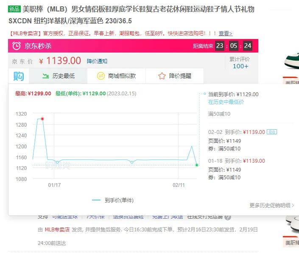Screen dimensions: 299x253
Task: Click the 新品 green badge
Action: (14, 9)
